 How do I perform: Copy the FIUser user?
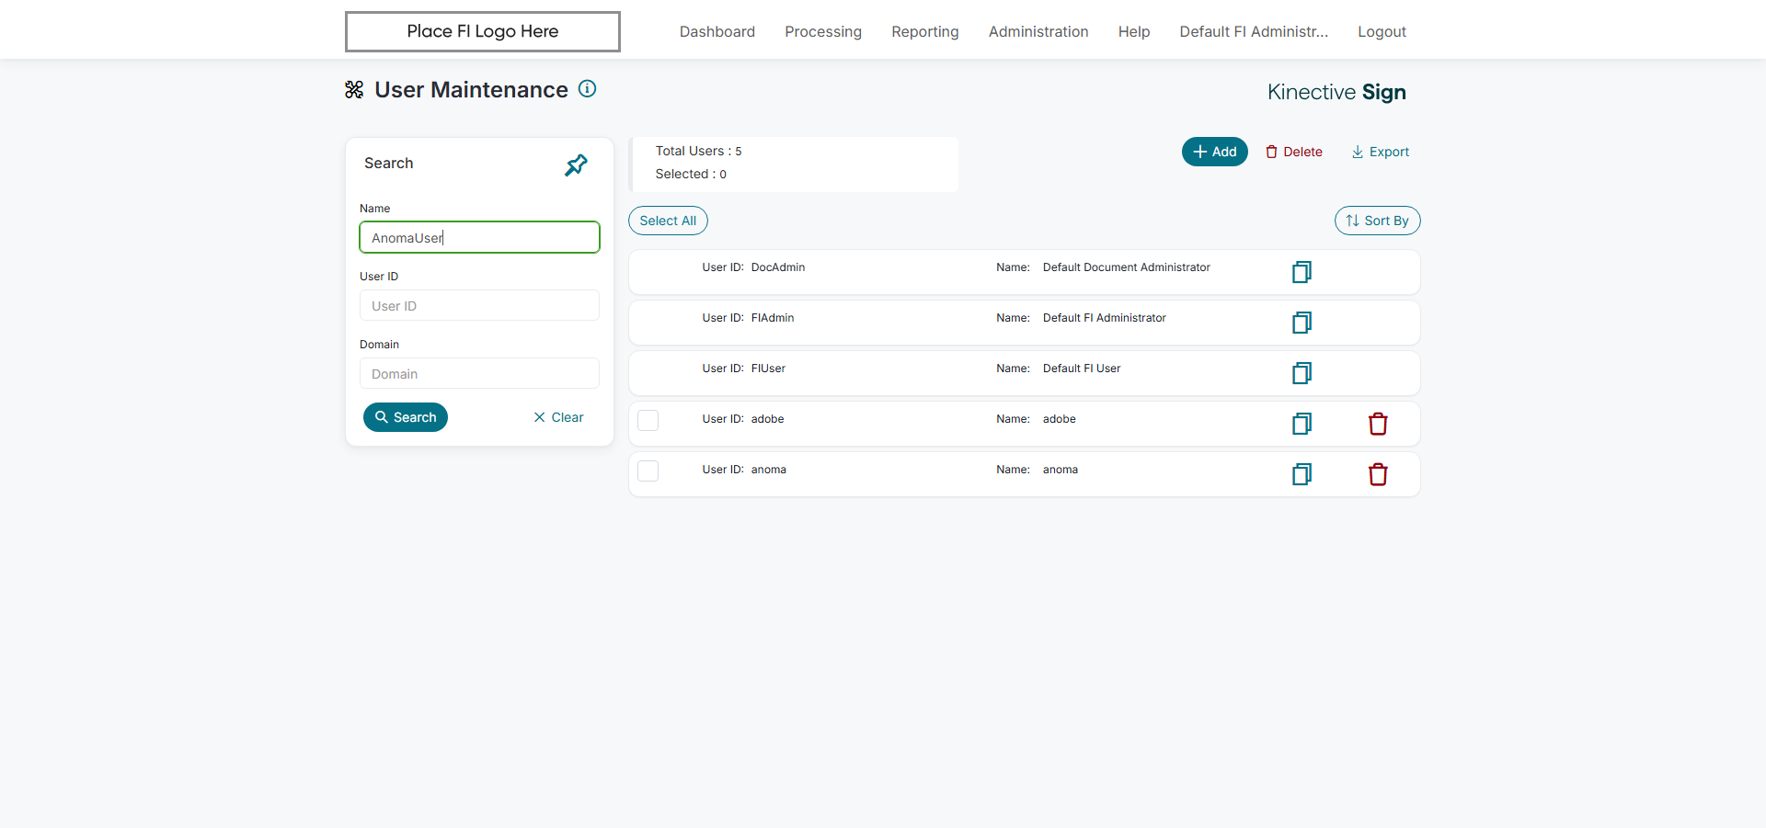[x=1302, y=373]
